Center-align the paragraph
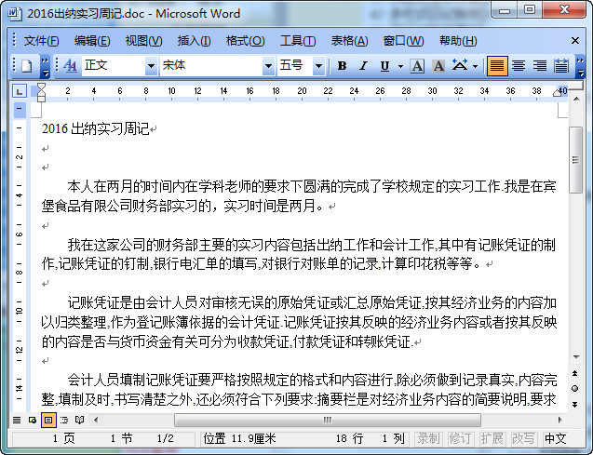 coord(519,66)
